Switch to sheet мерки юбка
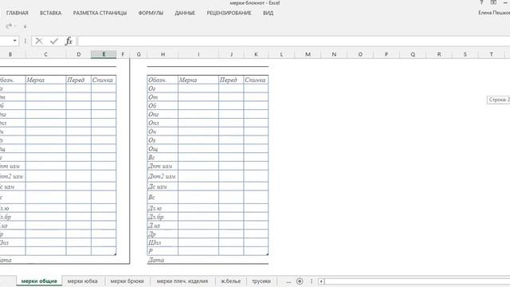 [x=82, y=281]
